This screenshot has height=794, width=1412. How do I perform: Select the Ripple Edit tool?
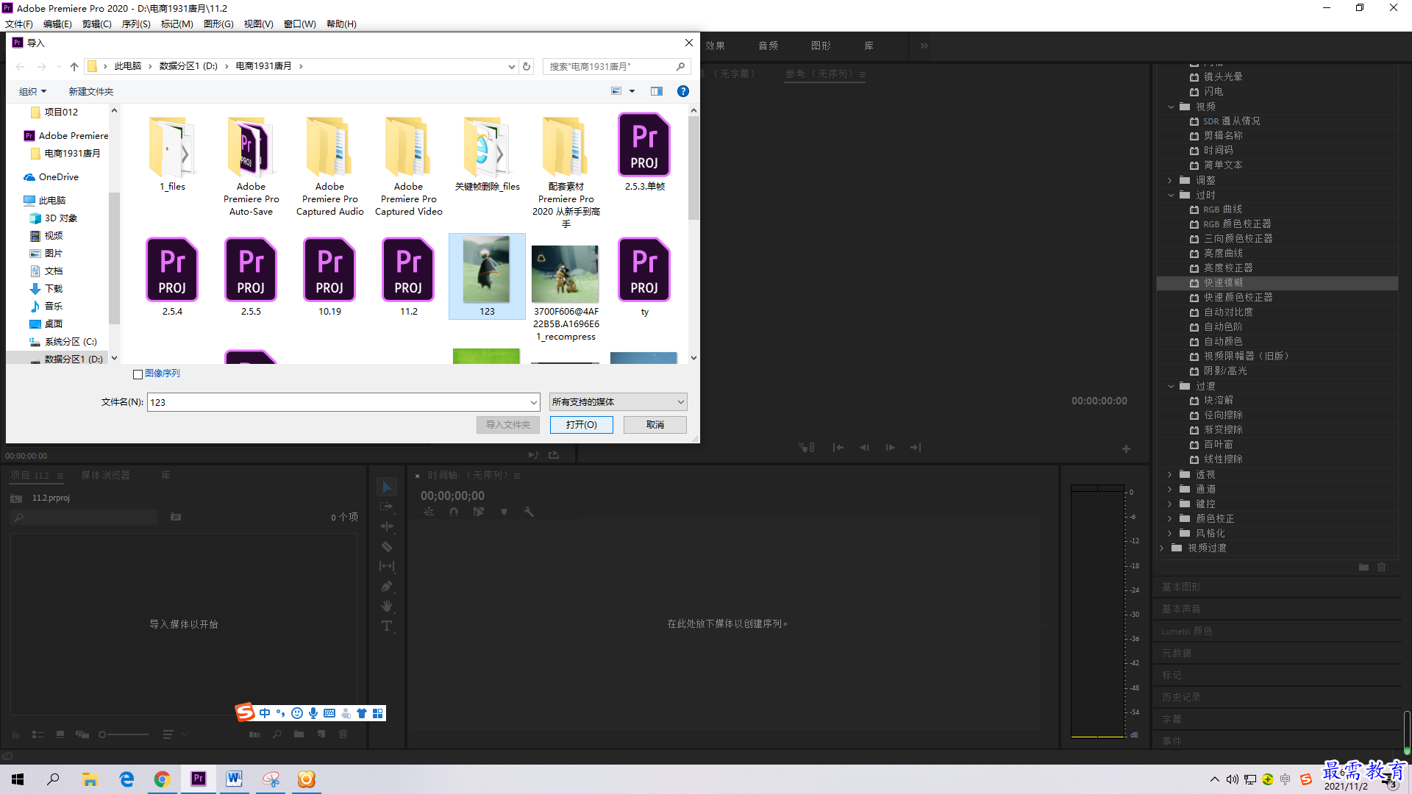pyautogui.click(x=387, y=526)
